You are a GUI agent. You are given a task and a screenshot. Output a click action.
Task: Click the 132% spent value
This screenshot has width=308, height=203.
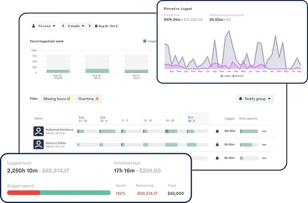[x=121, y=193]
